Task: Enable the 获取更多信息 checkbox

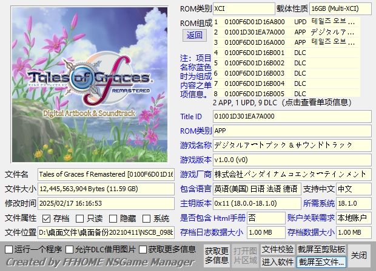Action: tap(143, 249)
